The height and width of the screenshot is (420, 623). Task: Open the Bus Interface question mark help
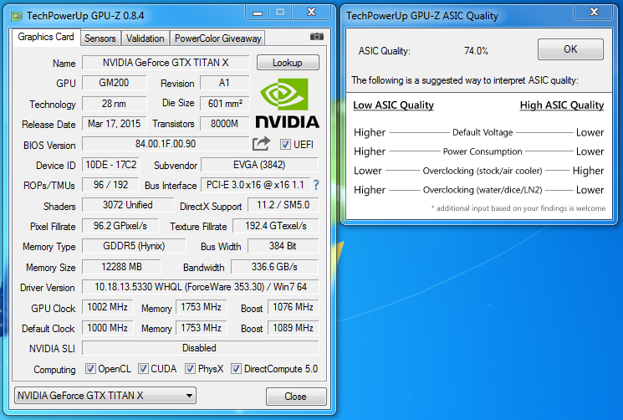click(316, 185)
